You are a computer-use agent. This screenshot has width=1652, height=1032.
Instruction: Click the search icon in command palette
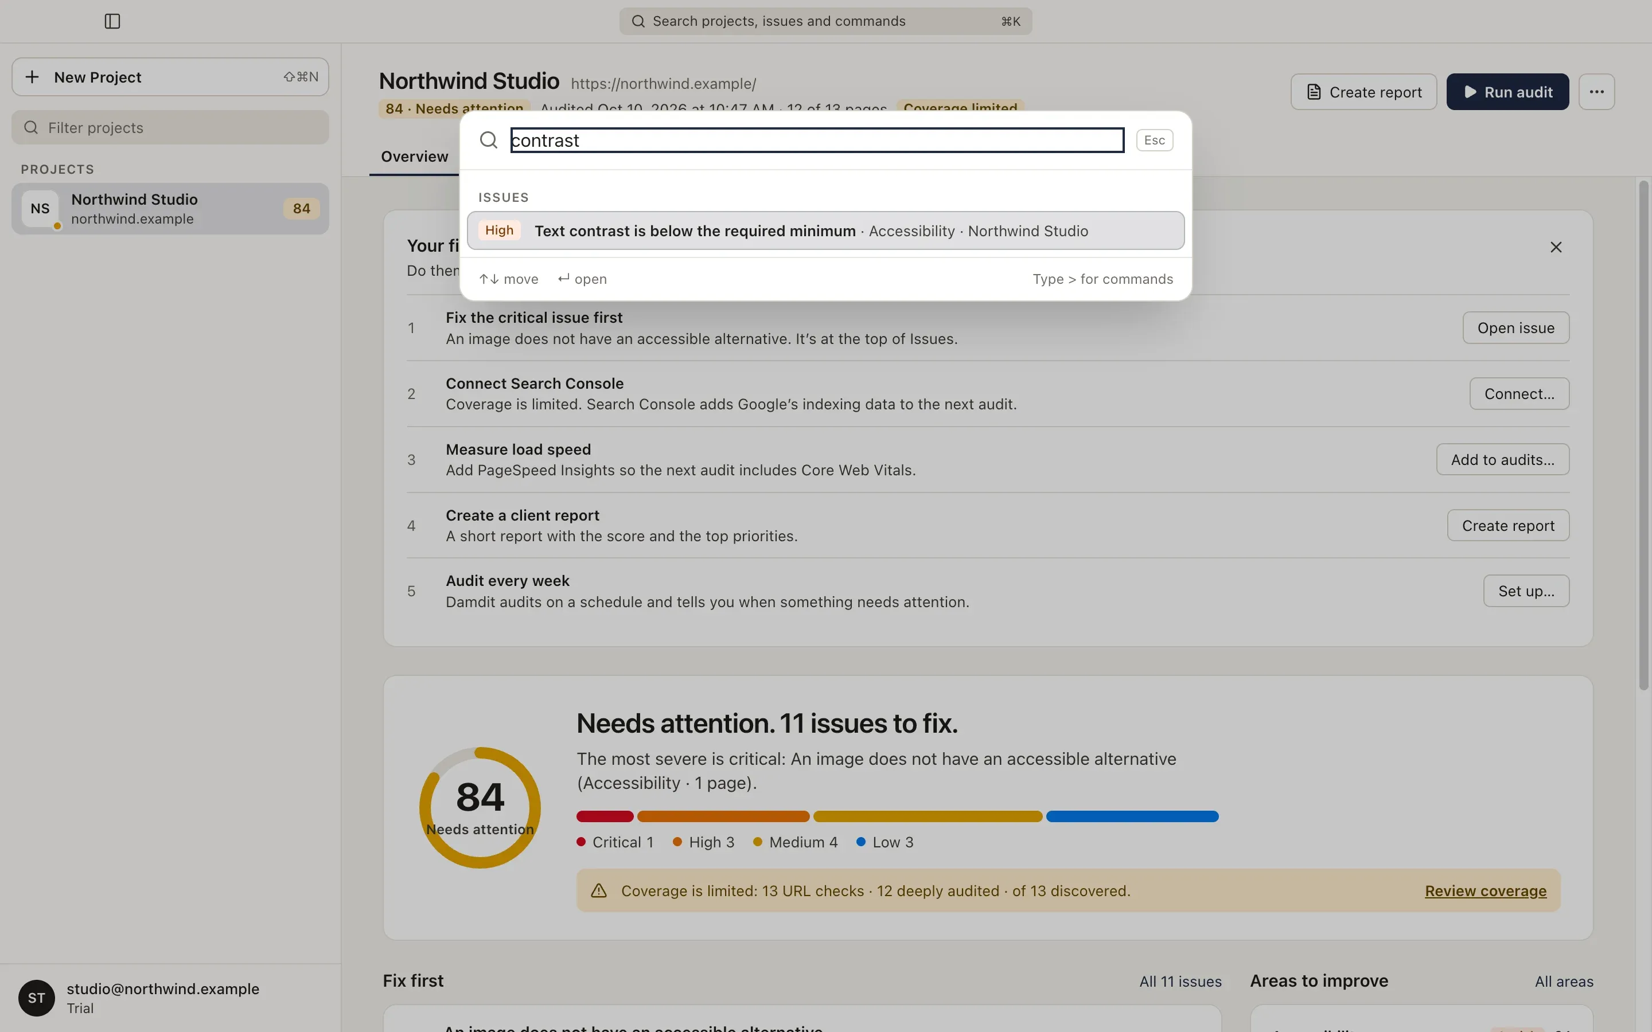(489, 140)
